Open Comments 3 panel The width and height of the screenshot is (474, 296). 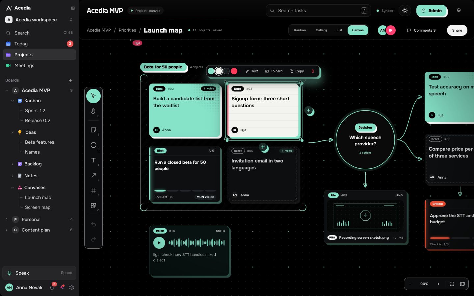421,30
